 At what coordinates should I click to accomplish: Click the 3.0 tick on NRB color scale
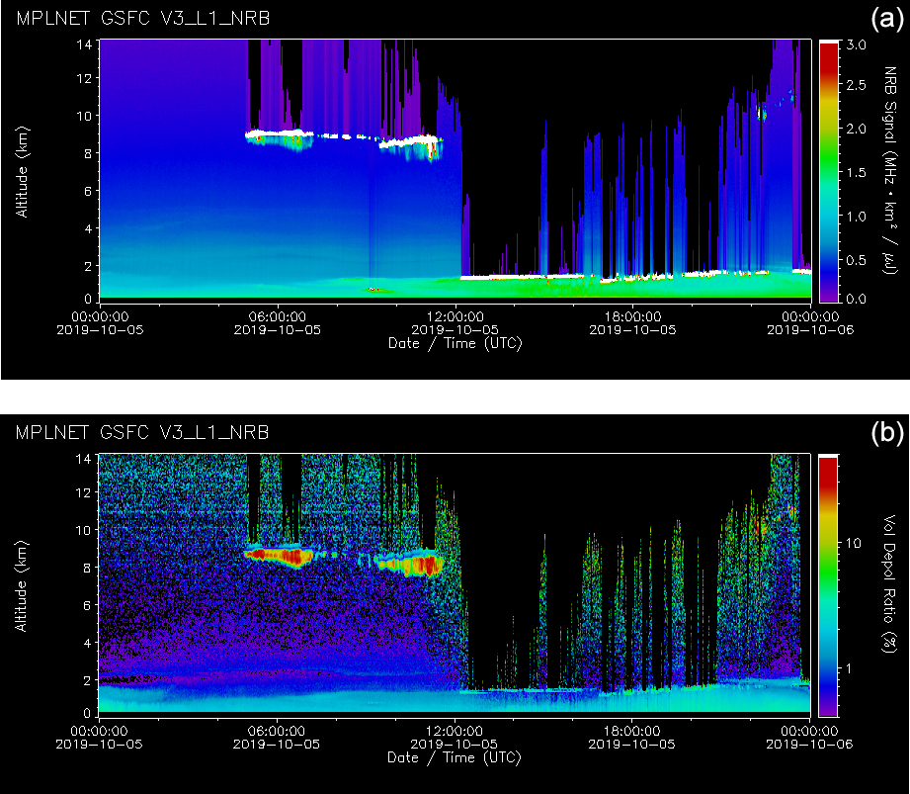click(857, 44)
